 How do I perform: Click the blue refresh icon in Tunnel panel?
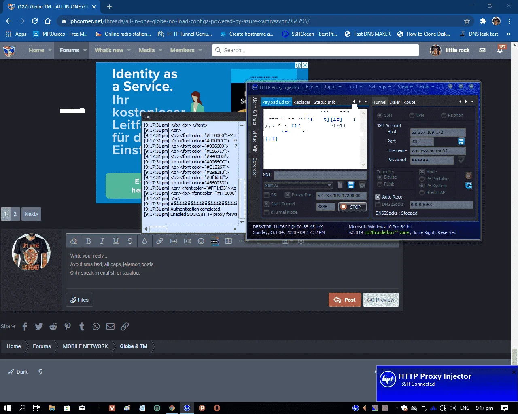pos(469,185)
